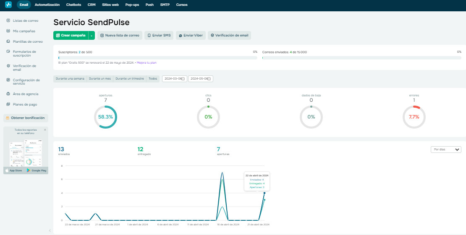
Task: Click the SendPulse logo icon
Action: point(8,5)
